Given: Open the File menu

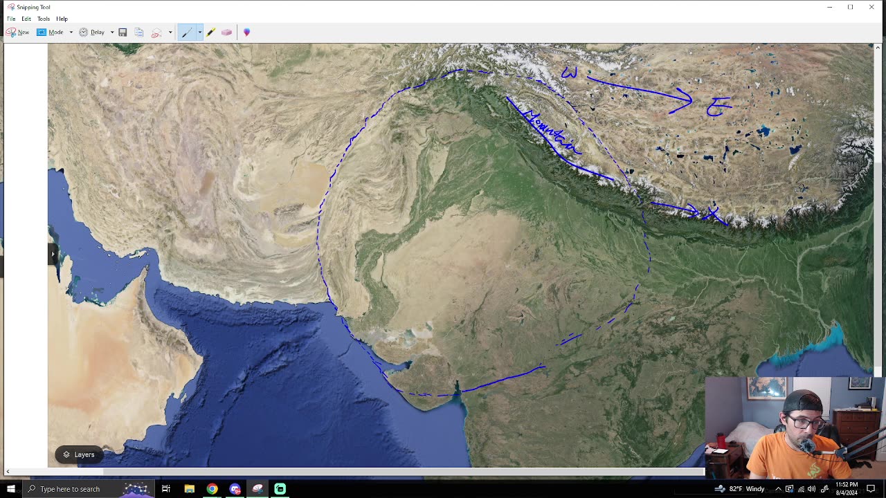Looking at the screenshot, I should pyautogui.click(x=11, y=19).
